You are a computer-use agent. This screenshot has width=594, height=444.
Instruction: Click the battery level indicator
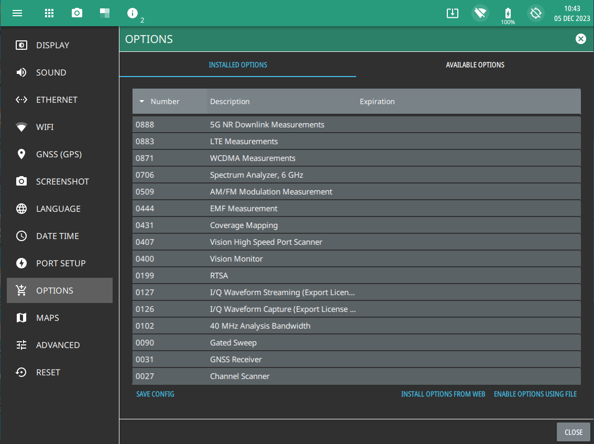click(508, 13)
